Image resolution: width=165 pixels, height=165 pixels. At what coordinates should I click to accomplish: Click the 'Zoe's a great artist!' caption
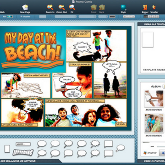click(x=37, y=75)
